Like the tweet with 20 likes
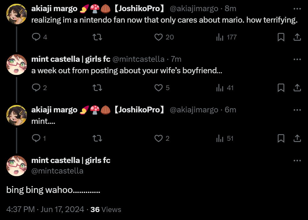This screenshot has width=308, height=220. (x=158, y=37)
